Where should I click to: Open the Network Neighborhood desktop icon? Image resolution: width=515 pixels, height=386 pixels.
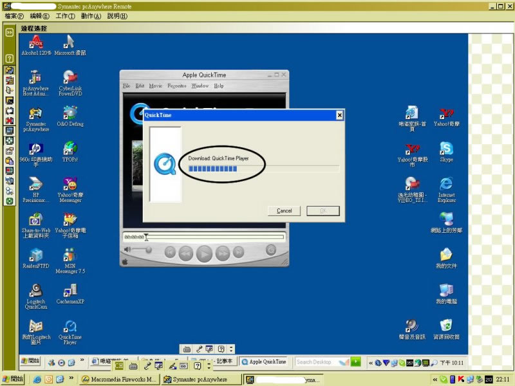(x=446, y=223)
